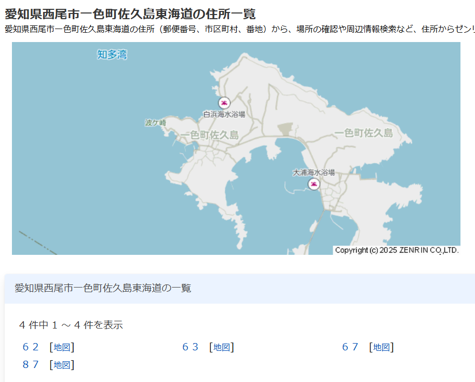Open the 地図 link next to 67
475x382 pixels.
[x=382, y=347]
